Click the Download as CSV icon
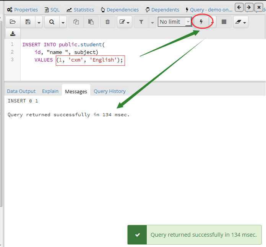The width and height of the screenshot is (266, 247). [x=13, y=34]
